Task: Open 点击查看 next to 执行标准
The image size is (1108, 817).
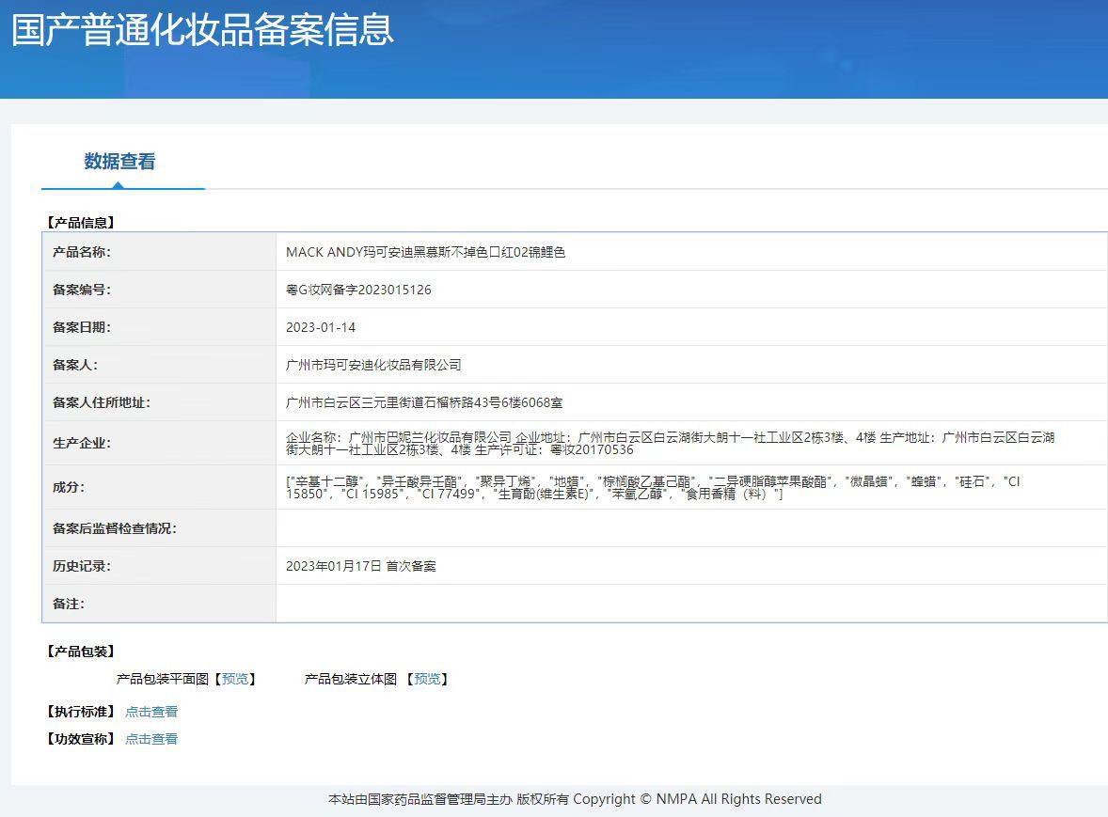Action: [150, 712]
